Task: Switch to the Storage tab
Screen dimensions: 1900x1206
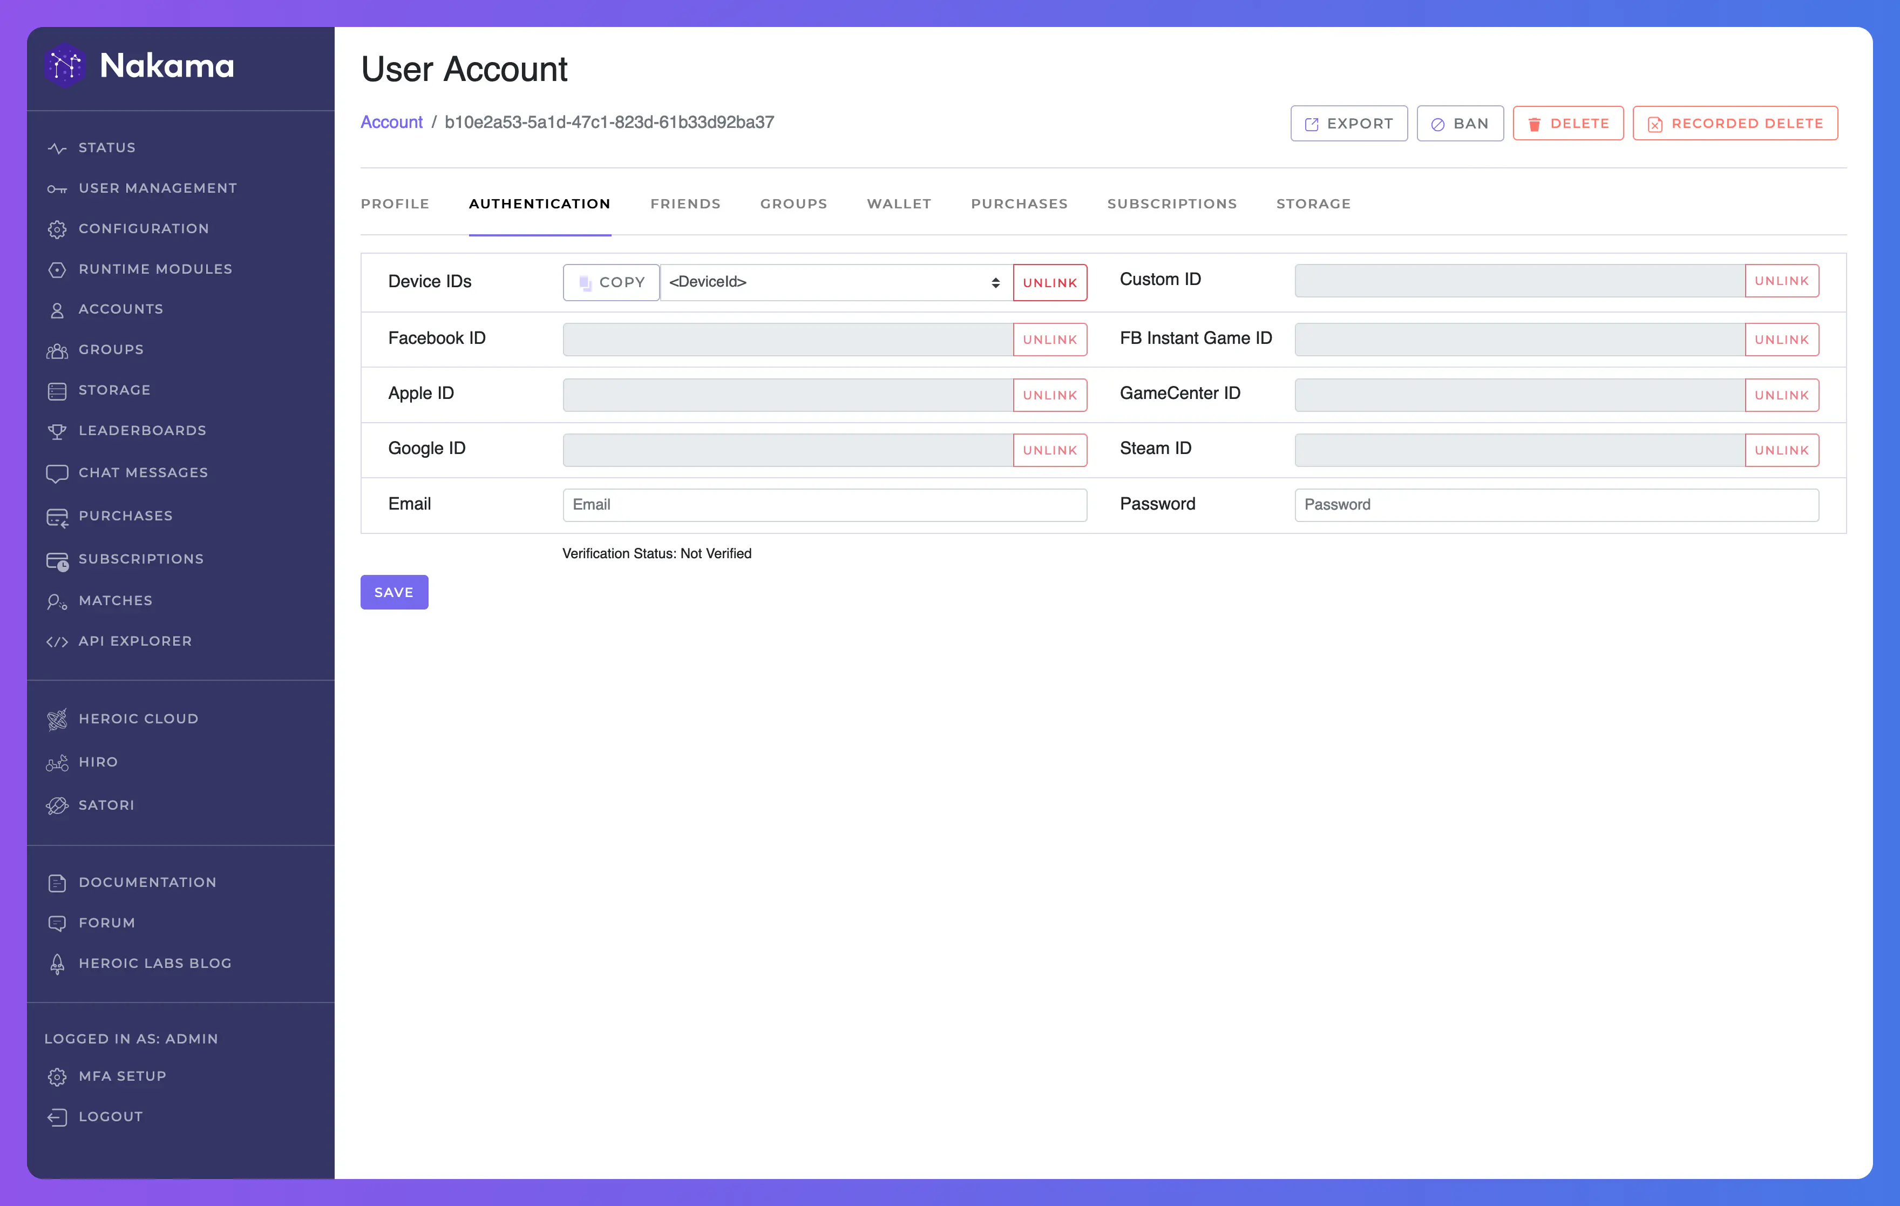Action: pyautogui.click(x=1313, y=204)
